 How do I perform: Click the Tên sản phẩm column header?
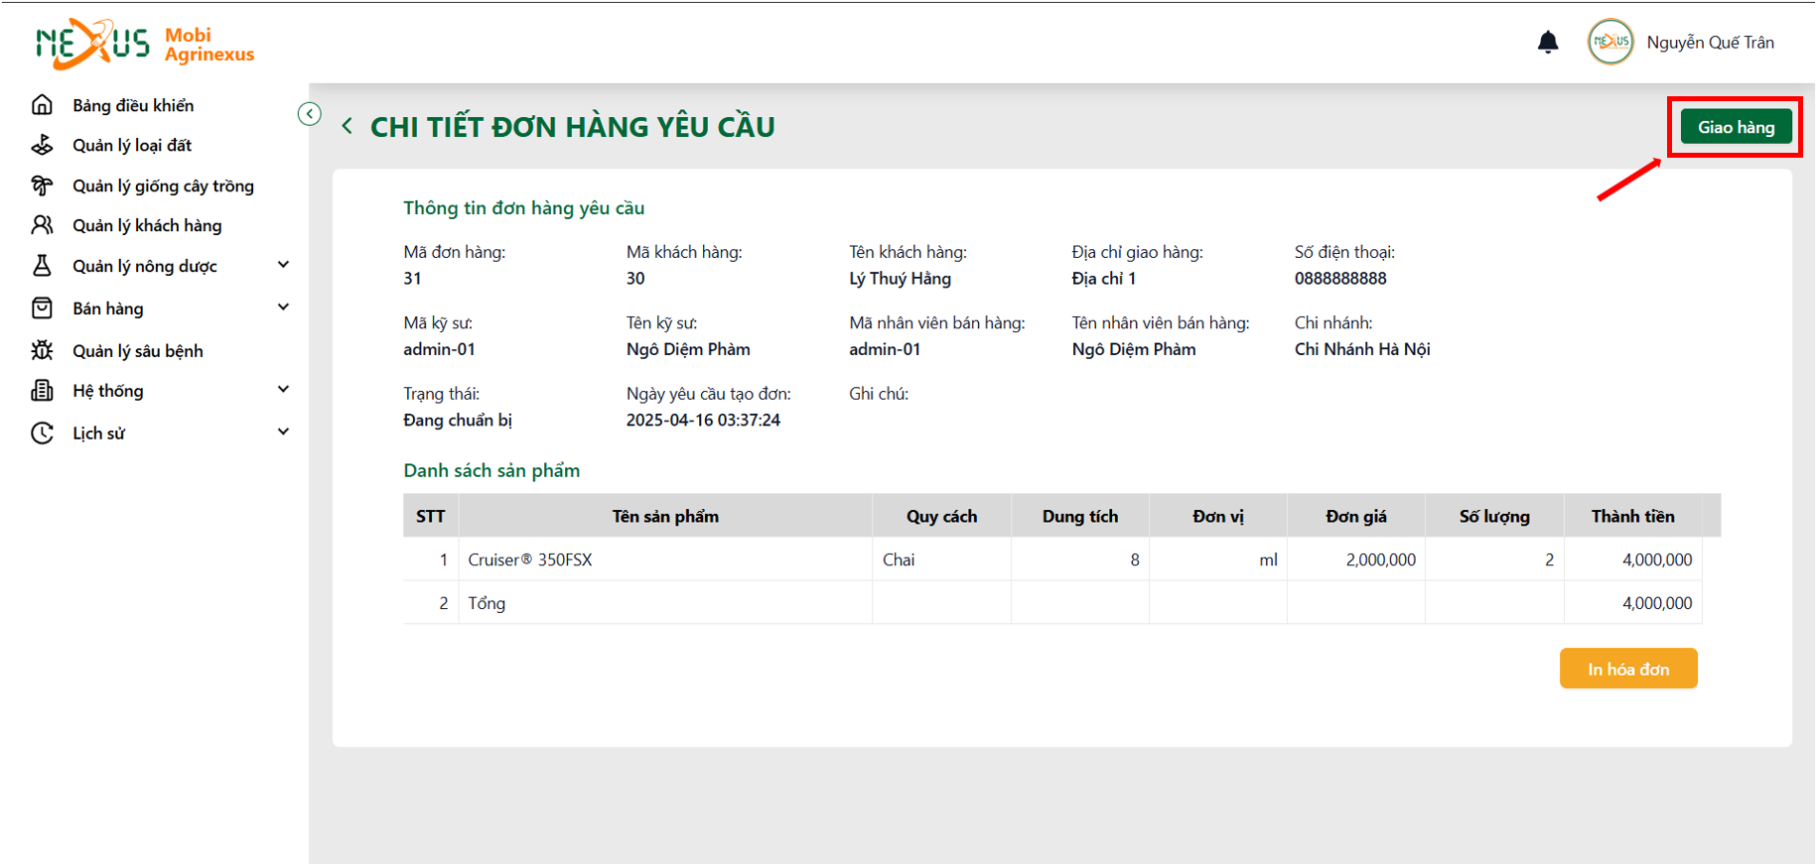pyautogui.click(x=665, y=516)
